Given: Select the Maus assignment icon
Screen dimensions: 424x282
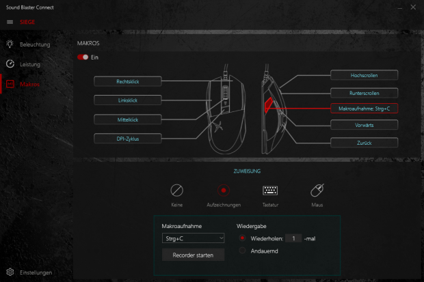Looking at the screenshot, I should click(317, 191).
